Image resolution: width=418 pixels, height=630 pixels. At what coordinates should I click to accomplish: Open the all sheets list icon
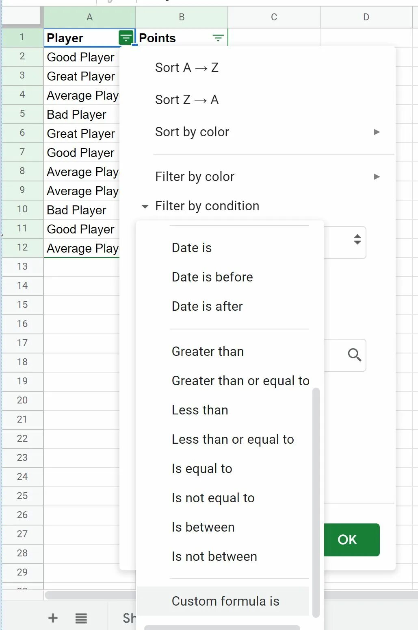point(81,618)
